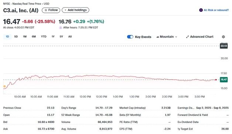Click the Bid value 16.60 x 4600
This screenshot has height=134, width=232.
pyautogui.click(x=46, y=122)
